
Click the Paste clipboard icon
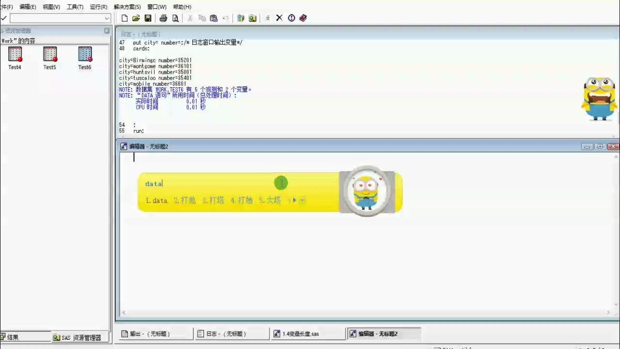(x=214, y=18)
